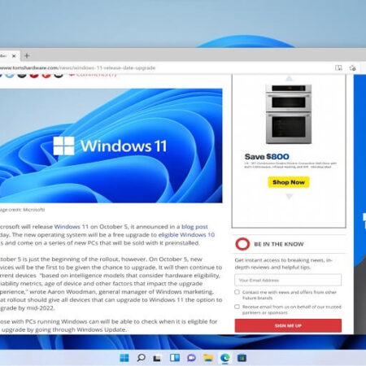Screen dimensions: 366x366
Task: Open the 'Windows 11' article link
Action: point(72,227)
